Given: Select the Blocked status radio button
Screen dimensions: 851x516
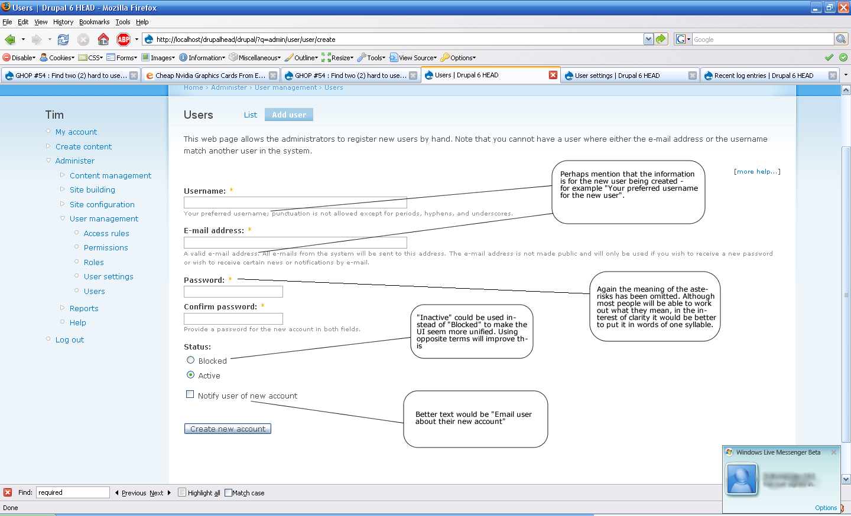Looking at the screenshot, I should click(190, 360).
